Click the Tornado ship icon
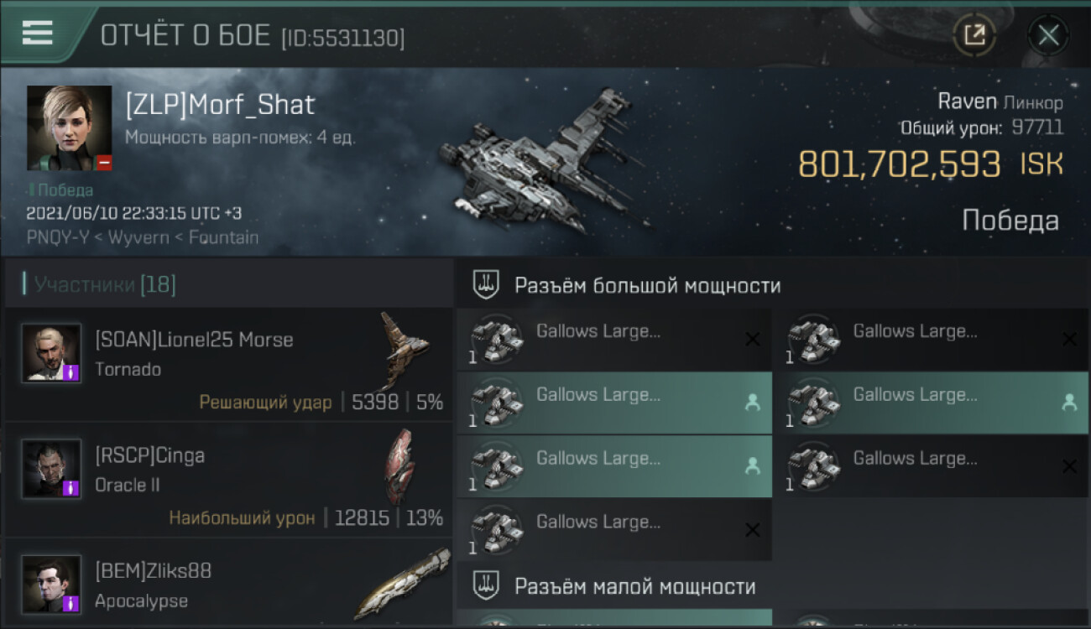Screen dimensions: 1091x629 [x=404, y=350]
